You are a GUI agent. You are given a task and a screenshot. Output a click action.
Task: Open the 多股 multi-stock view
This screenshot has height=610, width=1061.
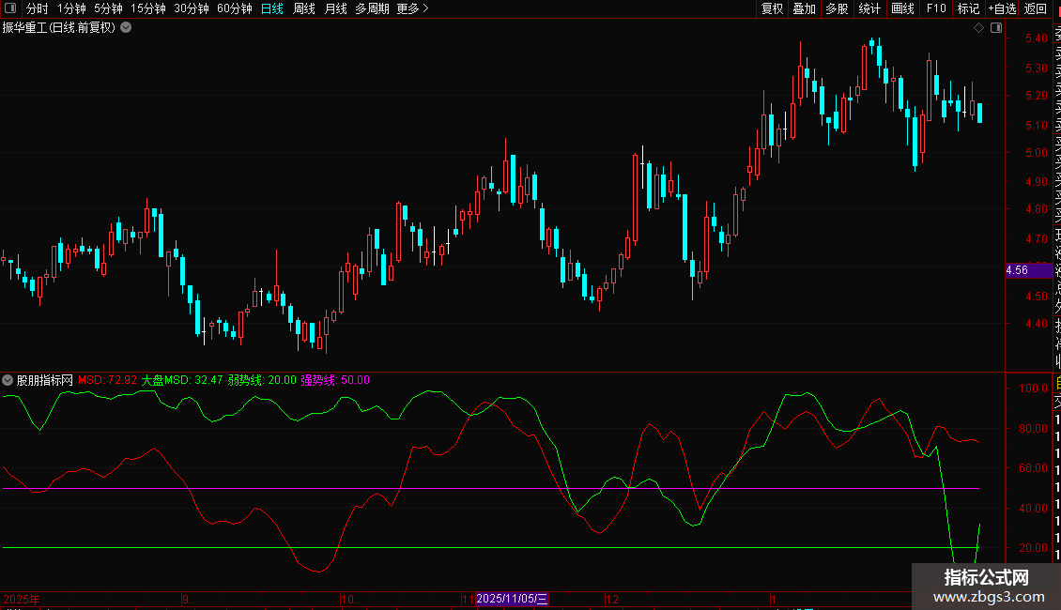pos(837,8)
